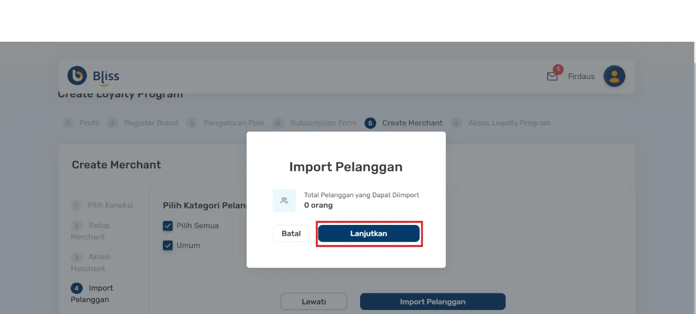Cancel with the Batal button
This screenshot has width=696, height=314.
(291, 233)
